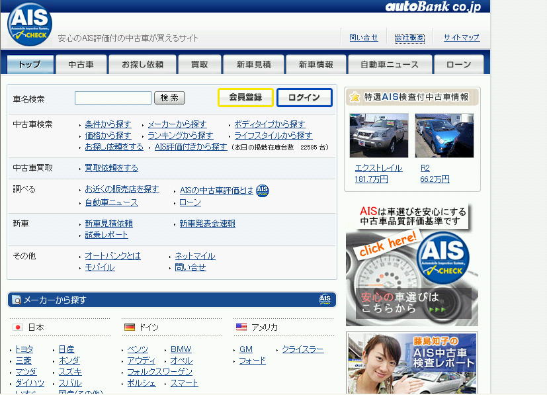Select the 買取 tab
This screenshot has width=547, height=395.
(200, 64)
